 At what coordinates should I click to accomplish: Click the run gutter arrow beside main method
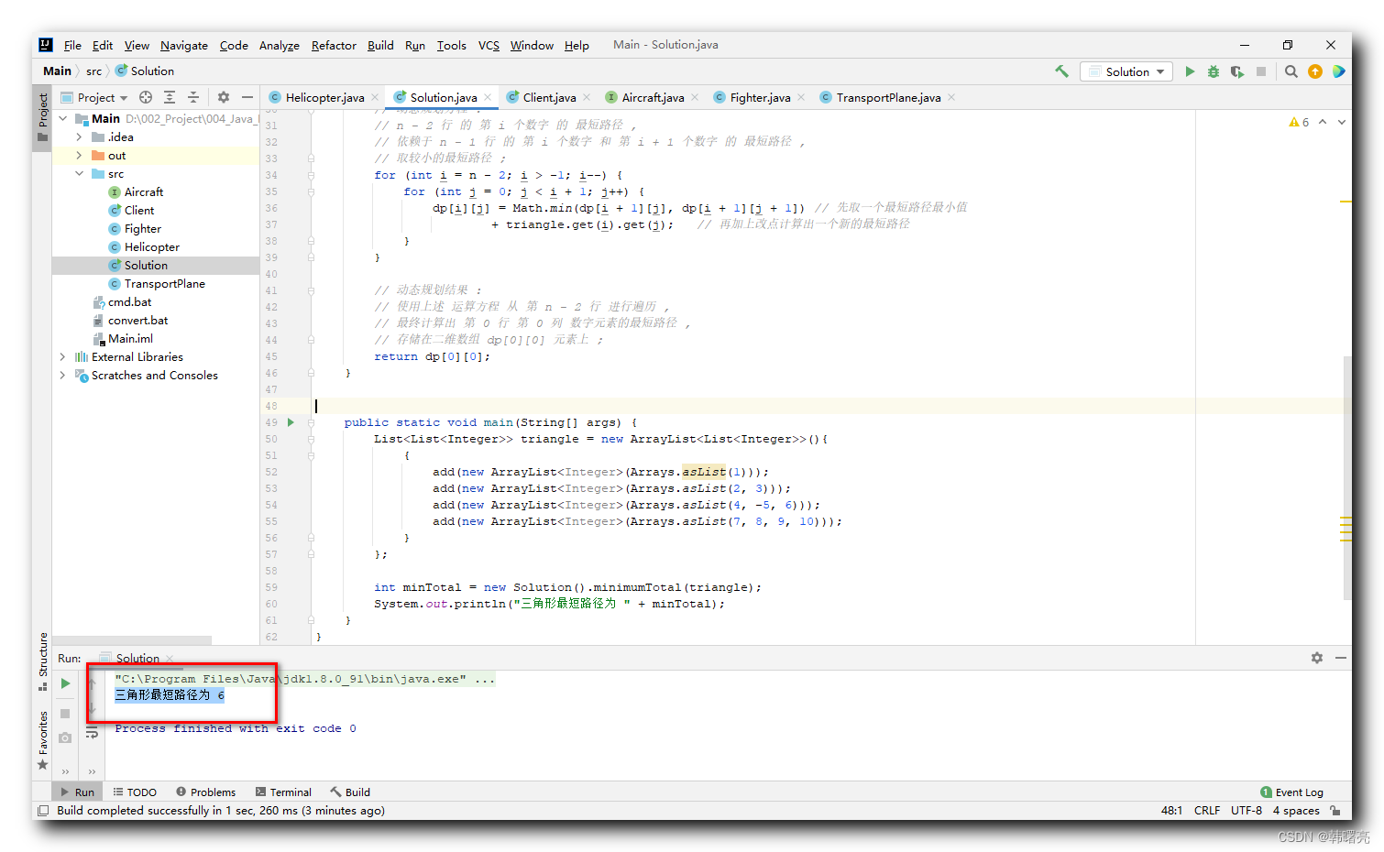291,422
